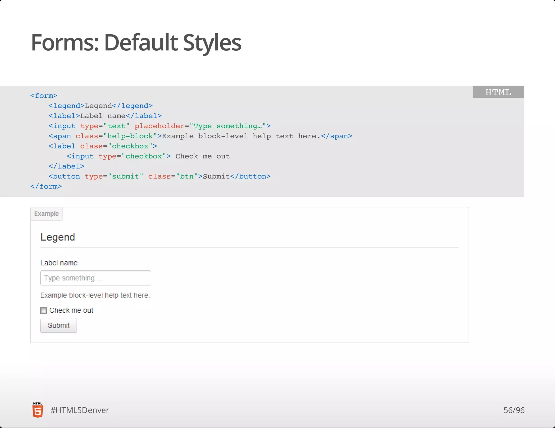Image resolution: width=555 pixels, height=428 pixels.
Task: Focus the 'Type something…' text input
Action: (x=96, y=278)
